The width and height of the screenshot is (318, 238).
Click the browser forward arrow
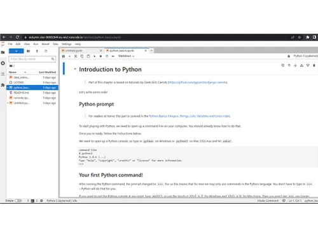coord(11,37)
